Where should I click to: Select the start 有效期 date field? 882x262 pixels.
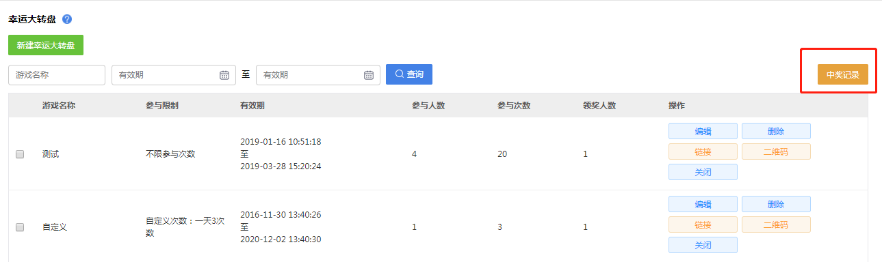click(174, 75)
